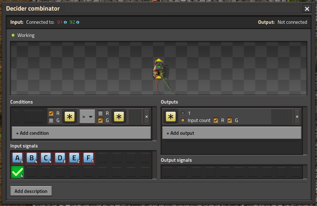Click the Add description button
317x206 pixels.
31,191
